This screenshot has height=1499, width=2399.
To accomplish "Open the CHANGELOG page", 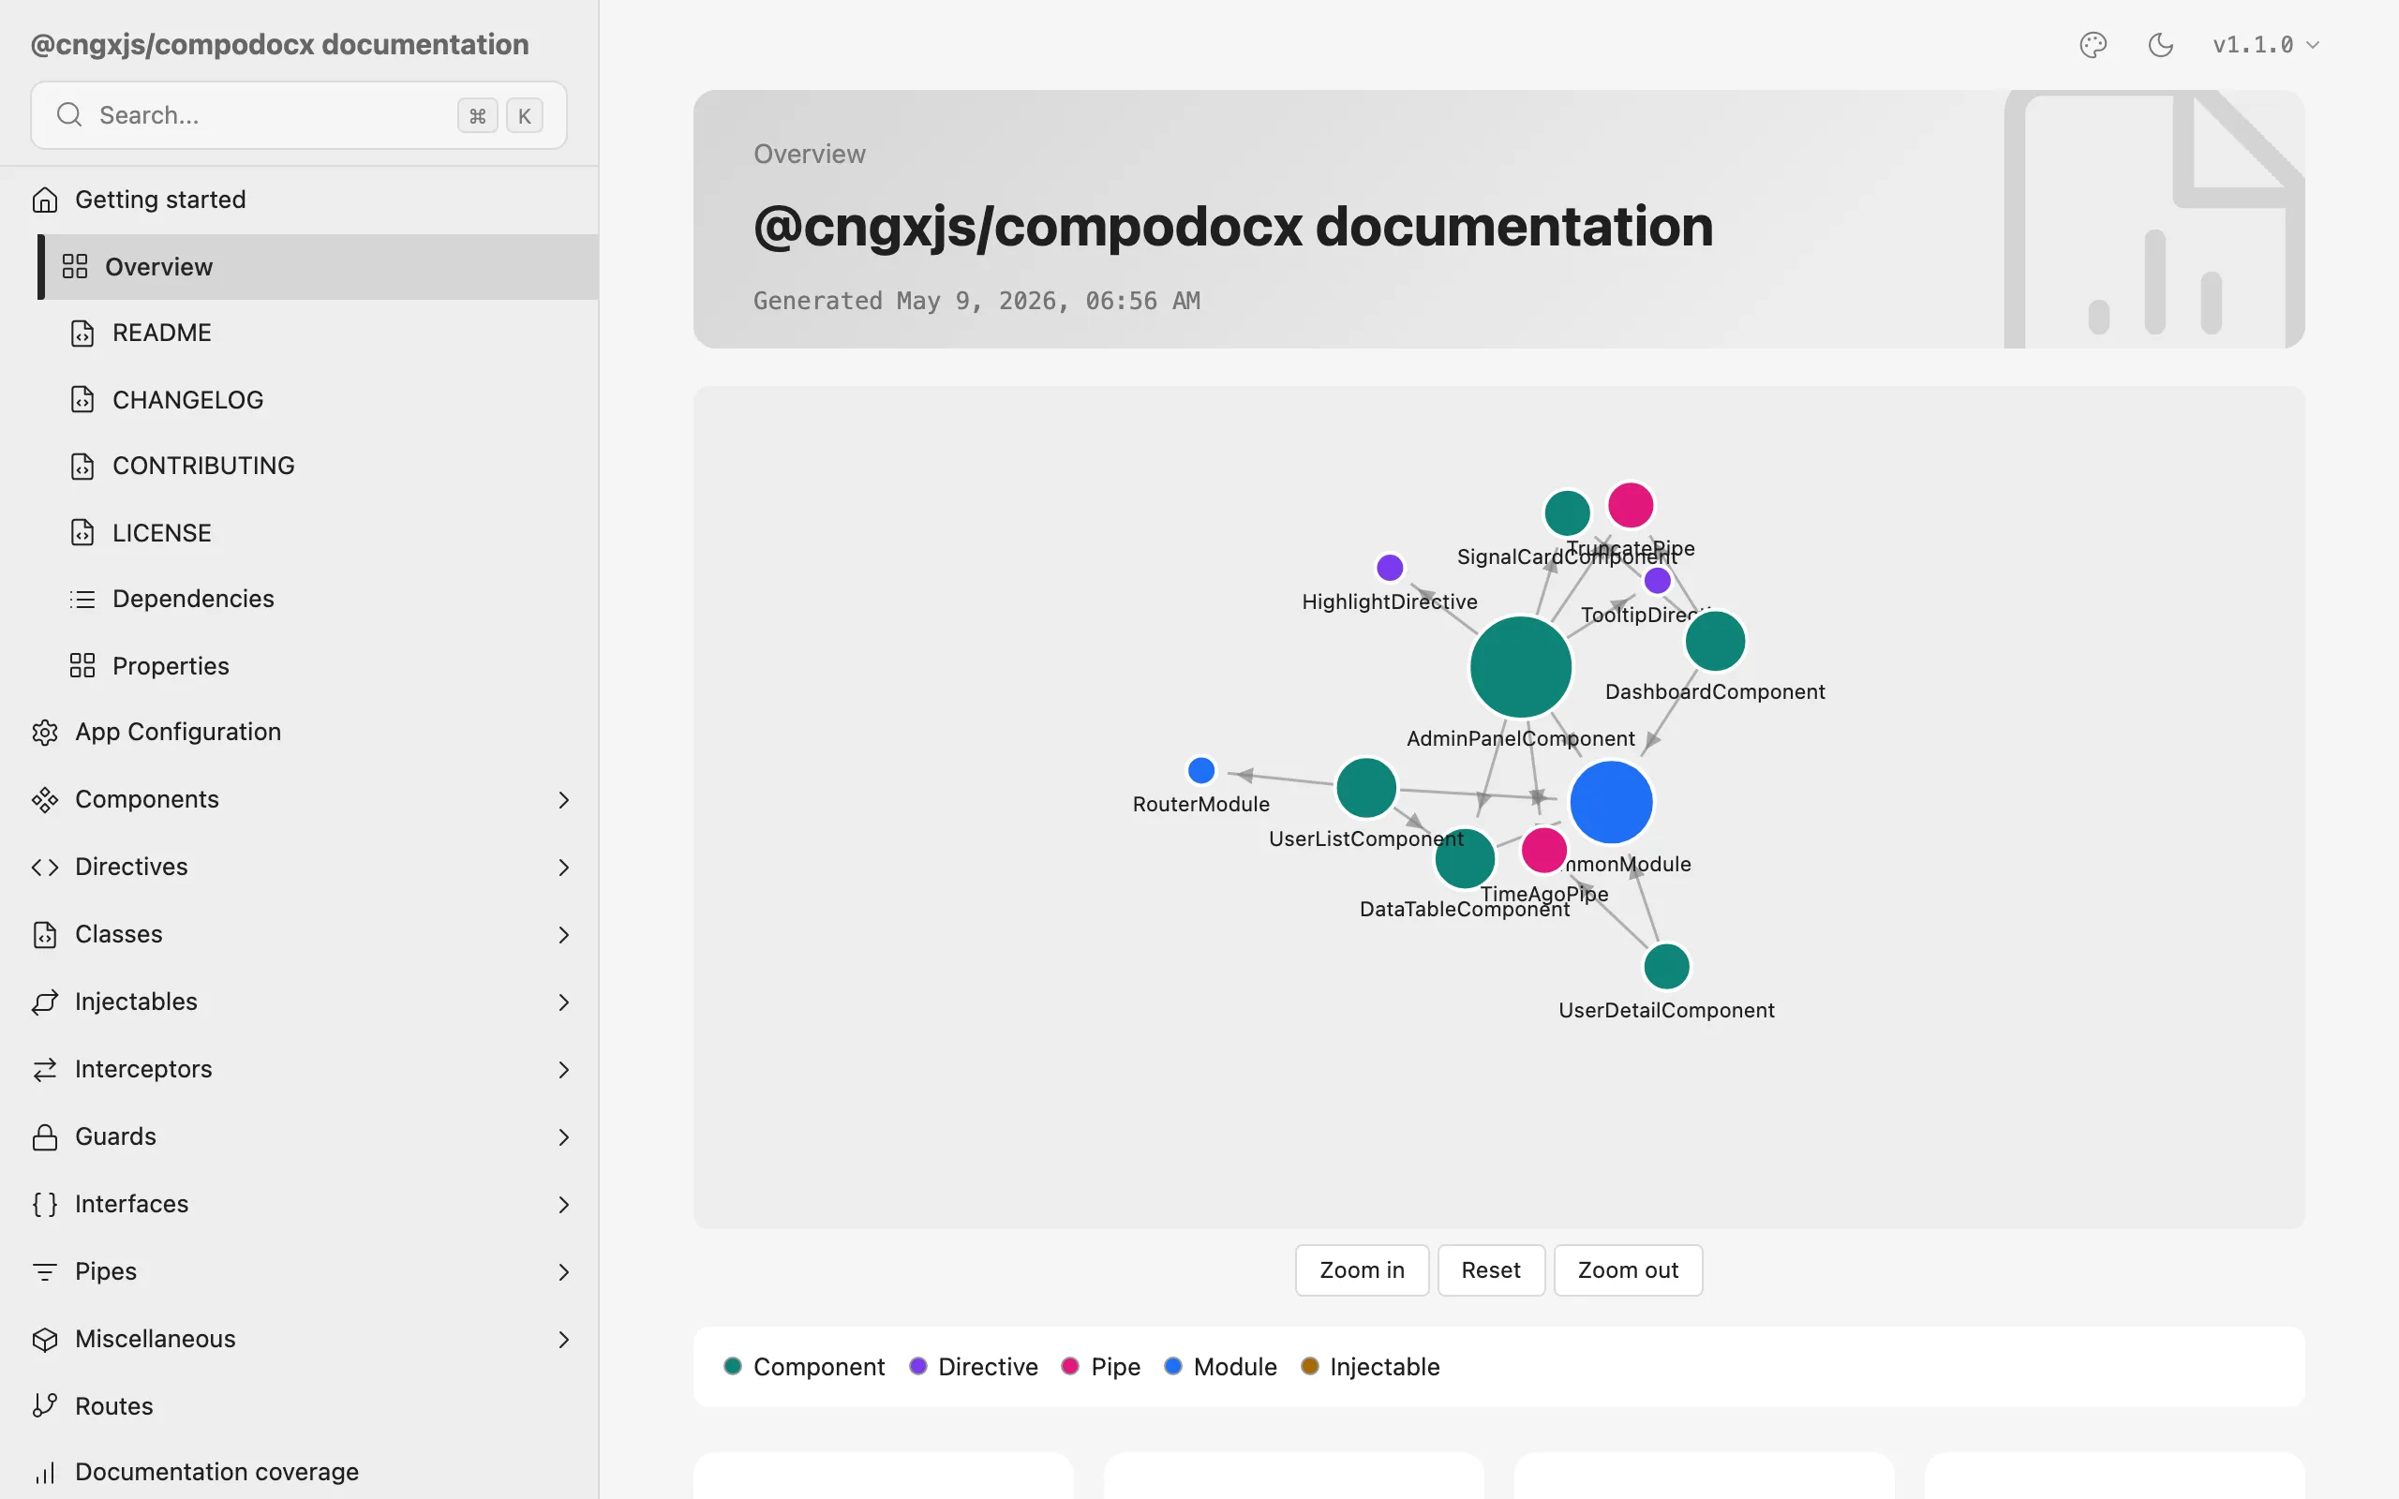I will (x=187, y=399).
